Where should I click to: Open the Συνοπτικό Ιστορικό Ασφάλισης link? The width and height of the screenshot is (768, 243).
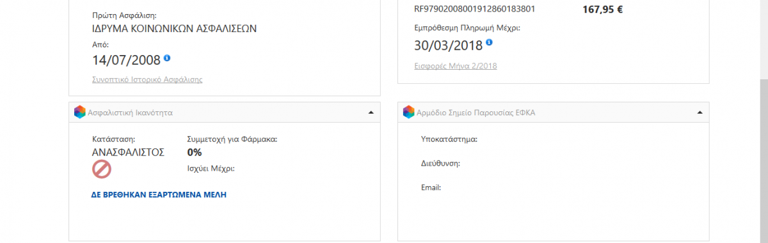(x=148, y=79)
